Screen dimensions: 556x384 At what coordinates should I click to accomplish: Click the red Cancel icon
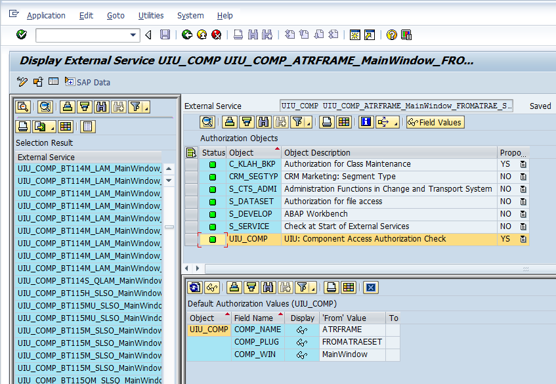pos(217,34)
